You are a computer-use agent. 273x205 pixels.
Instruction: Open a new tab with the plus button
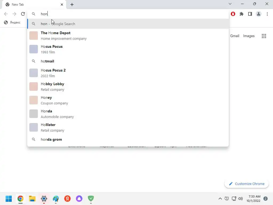(72, 5)
